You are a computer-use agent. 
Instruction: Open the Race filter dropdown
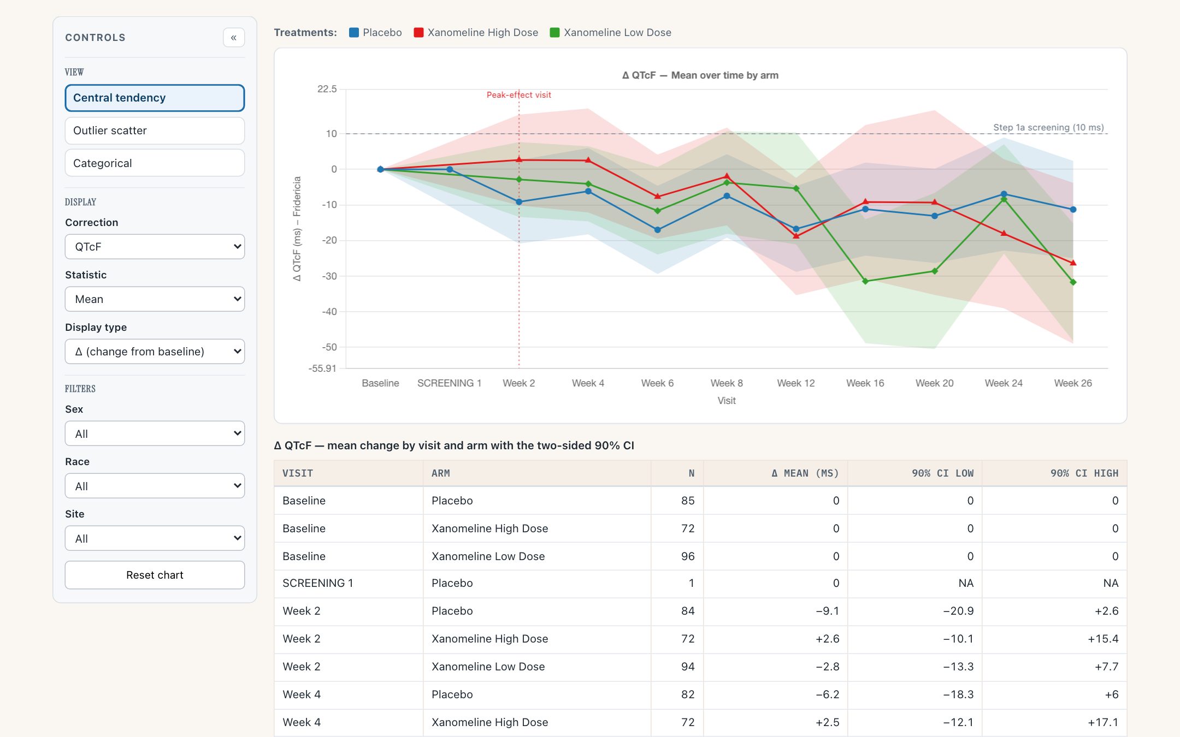pyautogui.click(x=155, y=486)
